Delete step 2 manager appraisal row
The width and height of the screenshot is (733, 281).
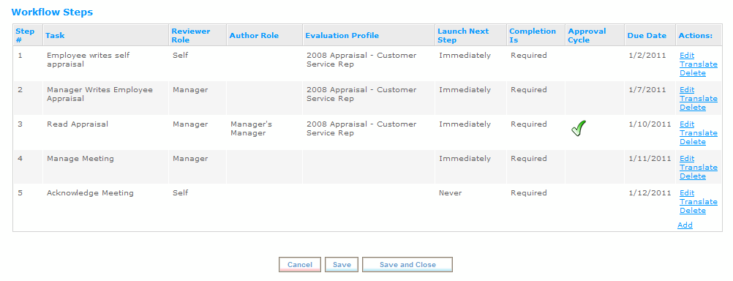692,108
